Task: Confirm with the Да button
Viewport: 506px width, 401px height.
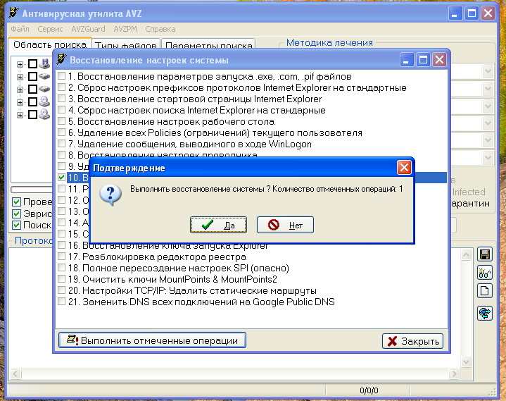Action: [x=218, y=225]
